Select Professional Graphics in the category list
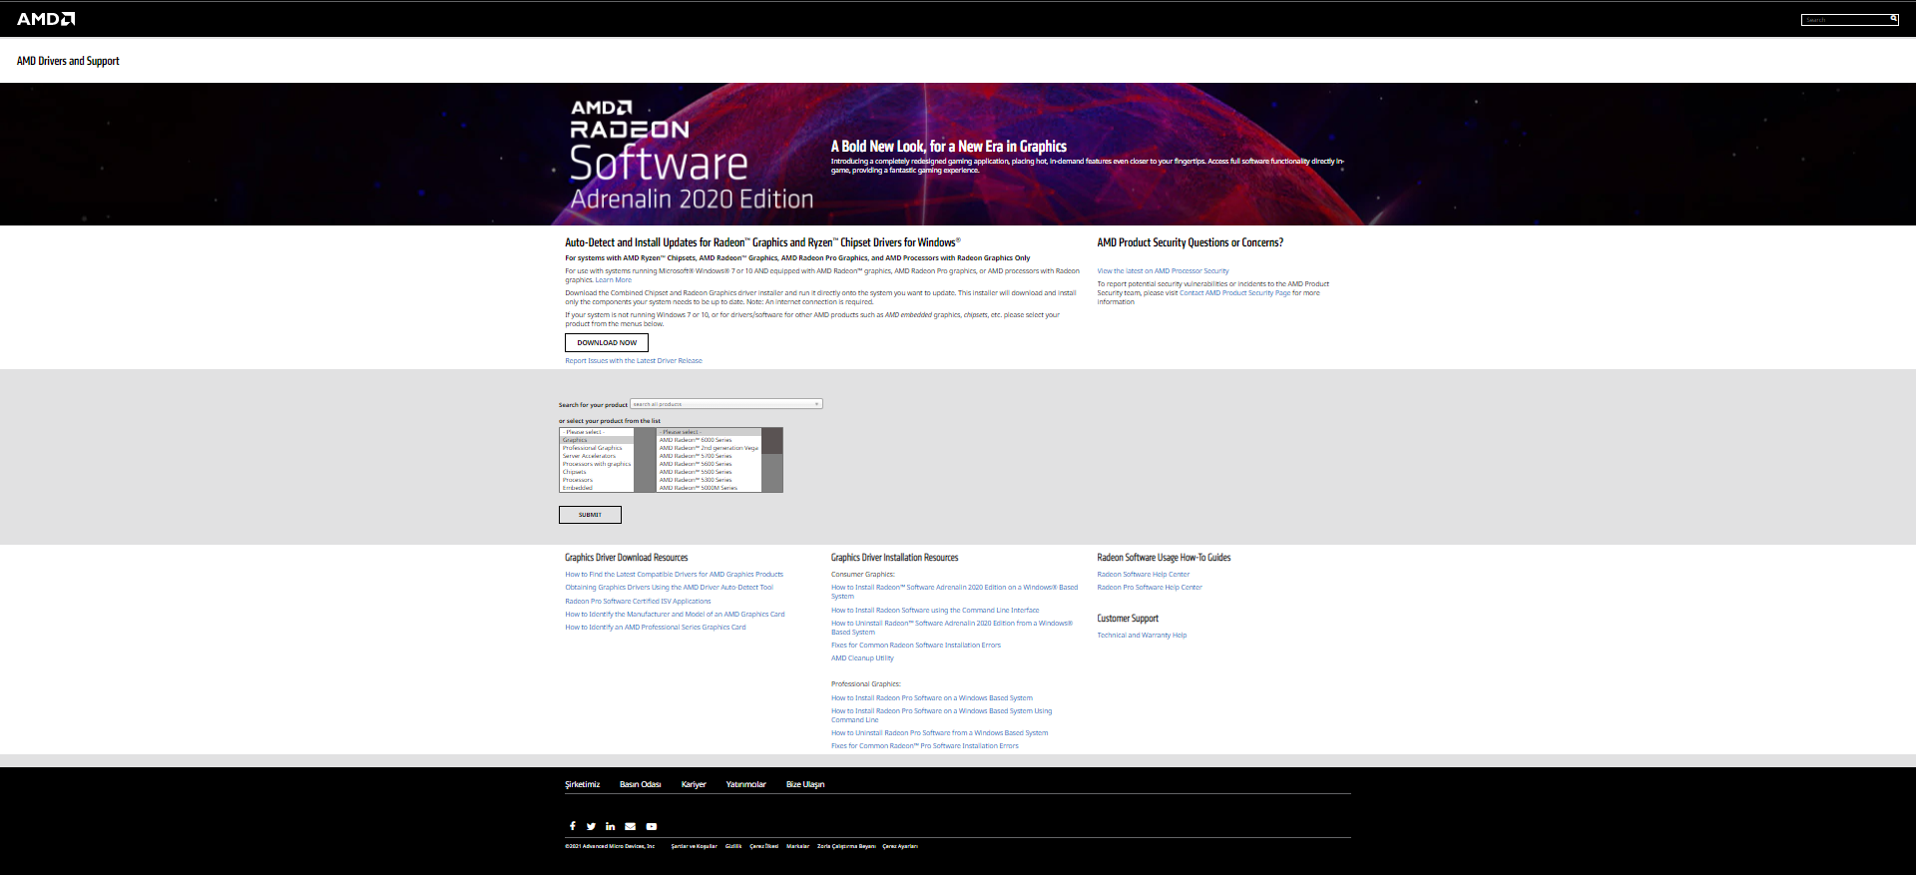Screen dimensions: 1916x875 coord(597,448)
